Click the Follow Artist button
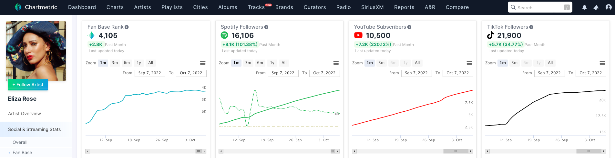 [28, 85]
